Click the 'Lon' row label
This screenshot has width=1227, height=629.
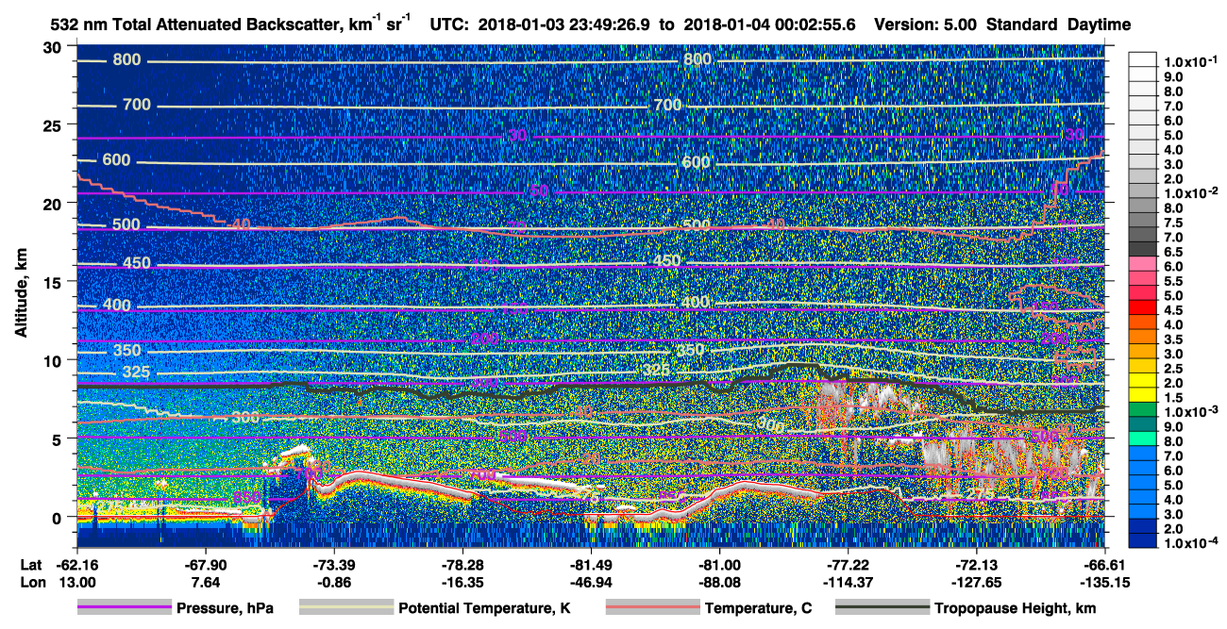point(31,582)
